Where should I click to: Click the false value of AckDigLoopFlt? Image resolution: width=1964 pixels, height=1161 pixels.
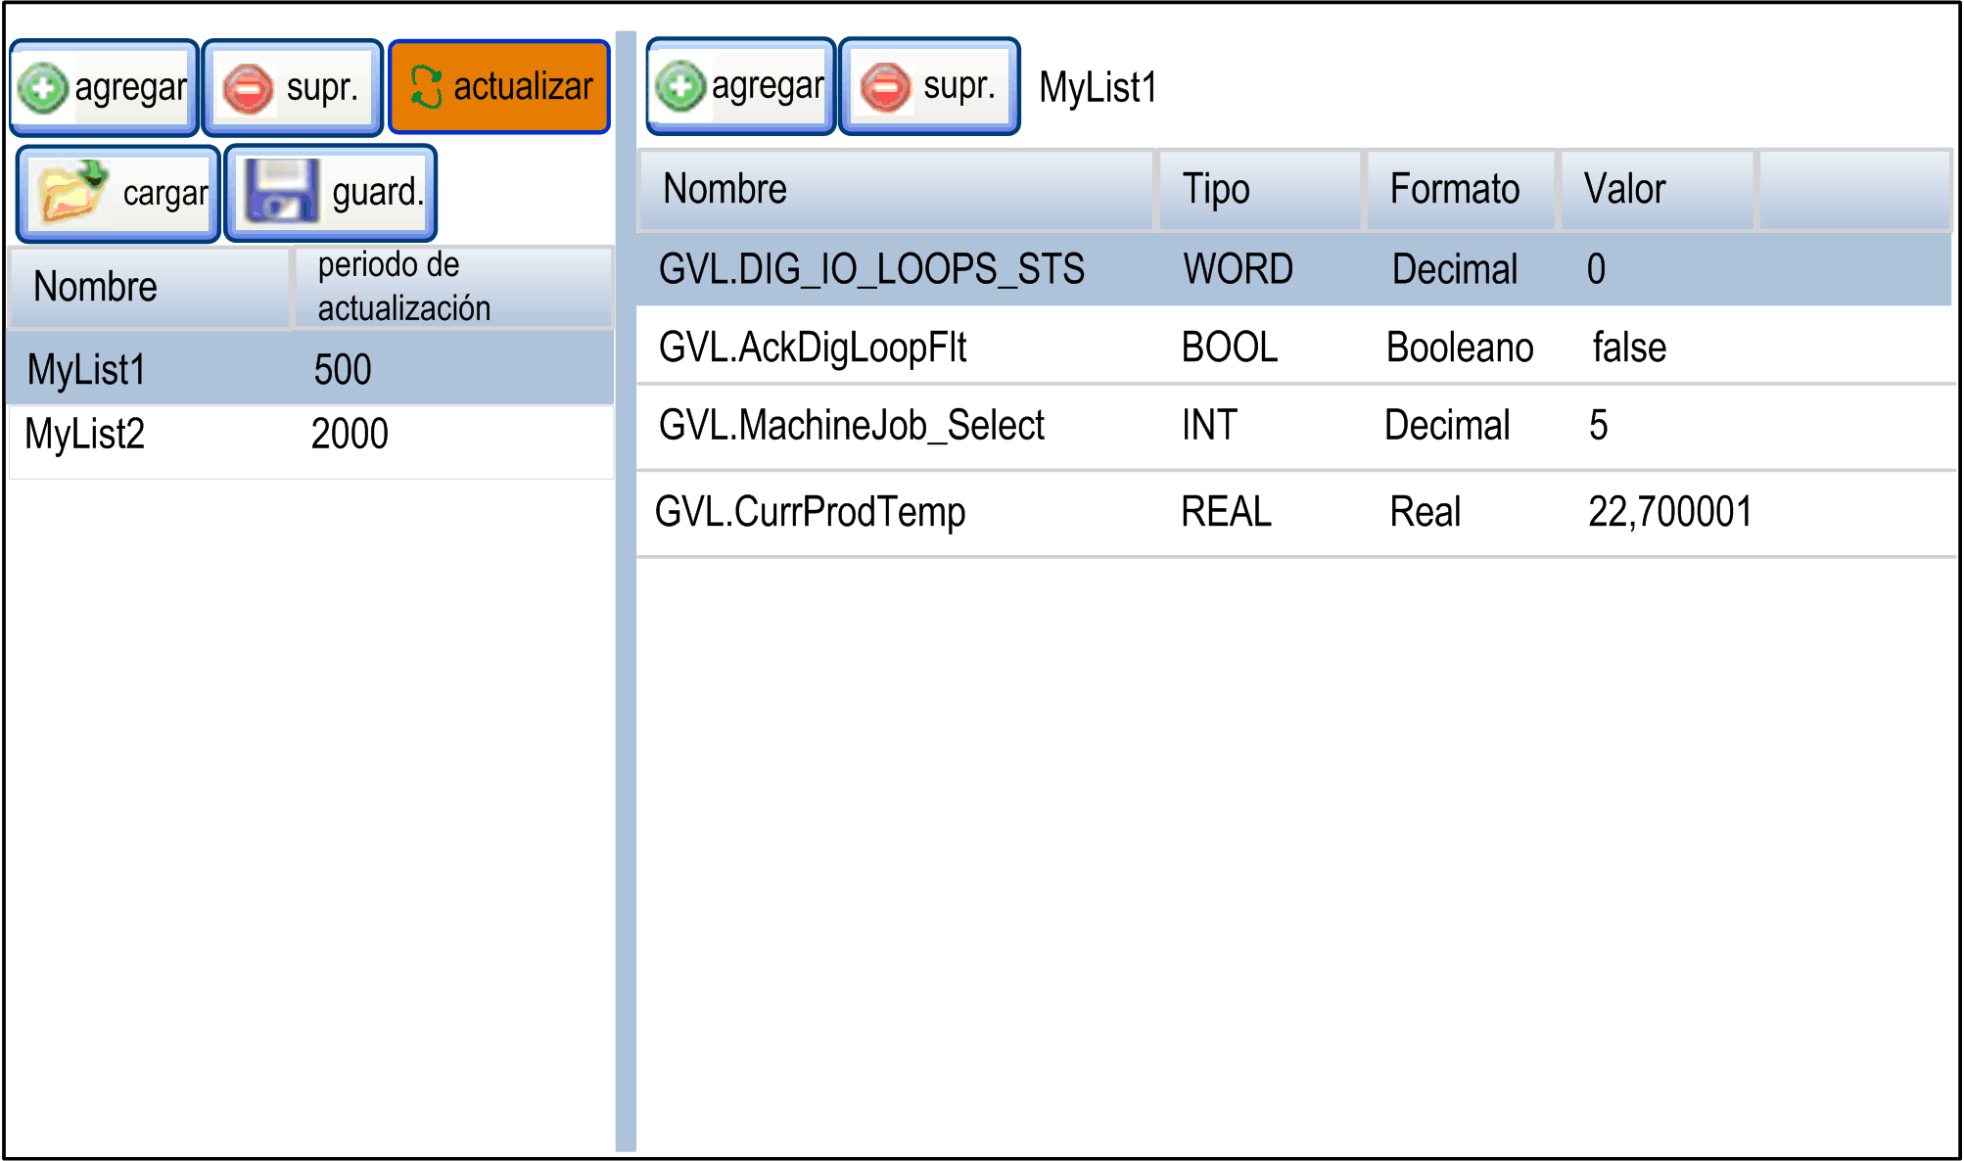[1629, 348]
